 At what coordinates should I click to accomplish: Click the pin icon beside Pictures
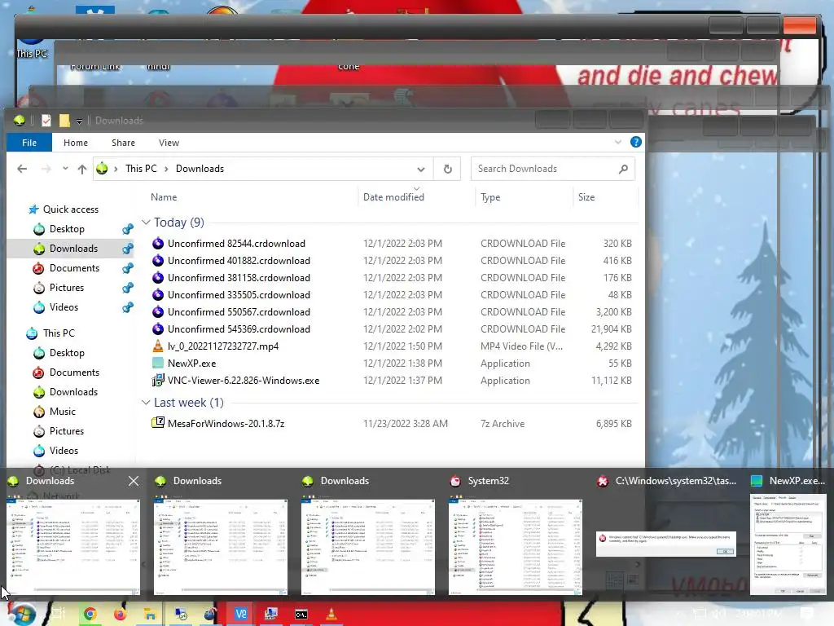click(x=128, y=288)
